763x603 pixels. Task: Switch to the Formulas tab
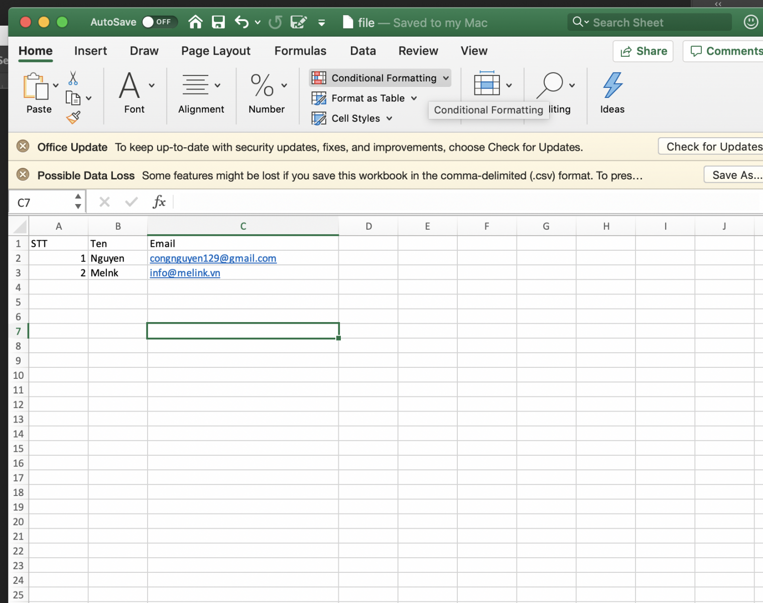300,51
